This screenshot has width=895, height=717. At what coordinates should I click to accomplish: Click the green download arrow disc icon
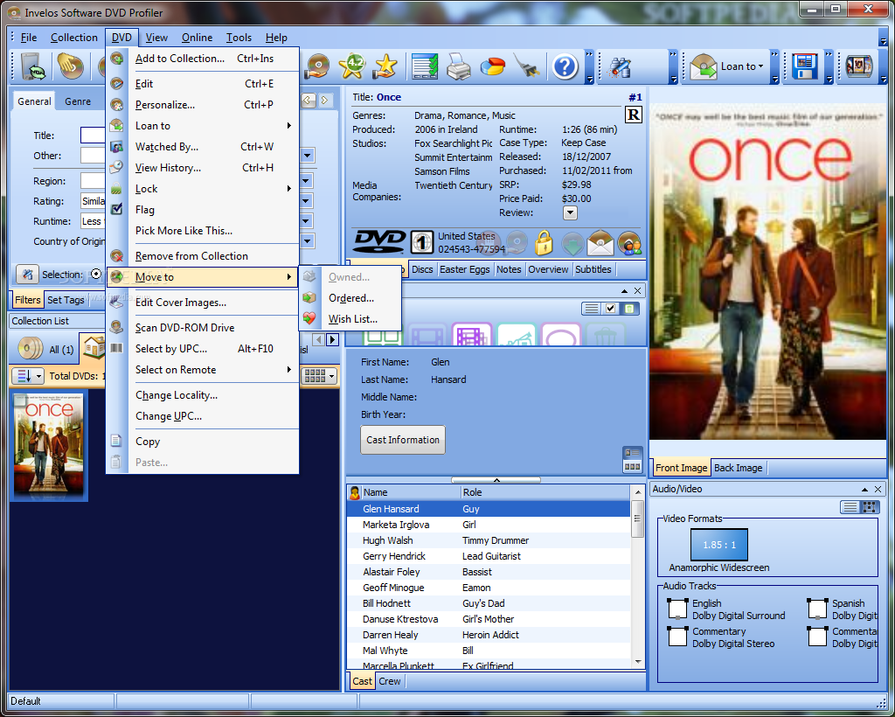coord(572,244)
